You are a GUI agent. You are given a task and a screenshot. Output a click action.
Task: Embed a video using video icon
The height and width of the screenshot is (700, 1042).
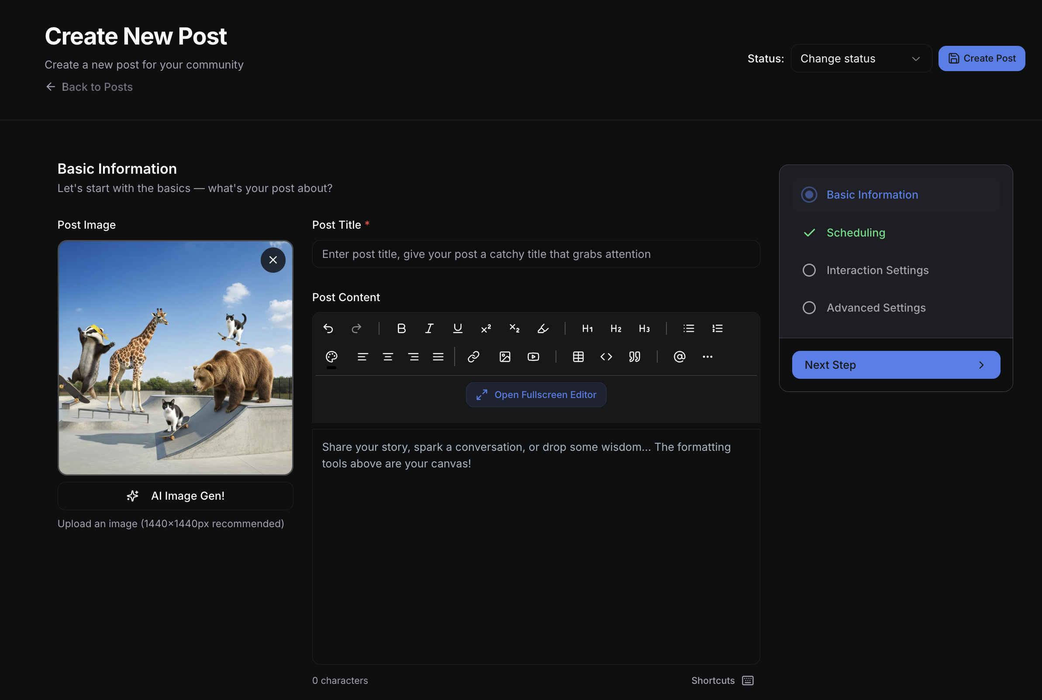click(x=533, y=357)
